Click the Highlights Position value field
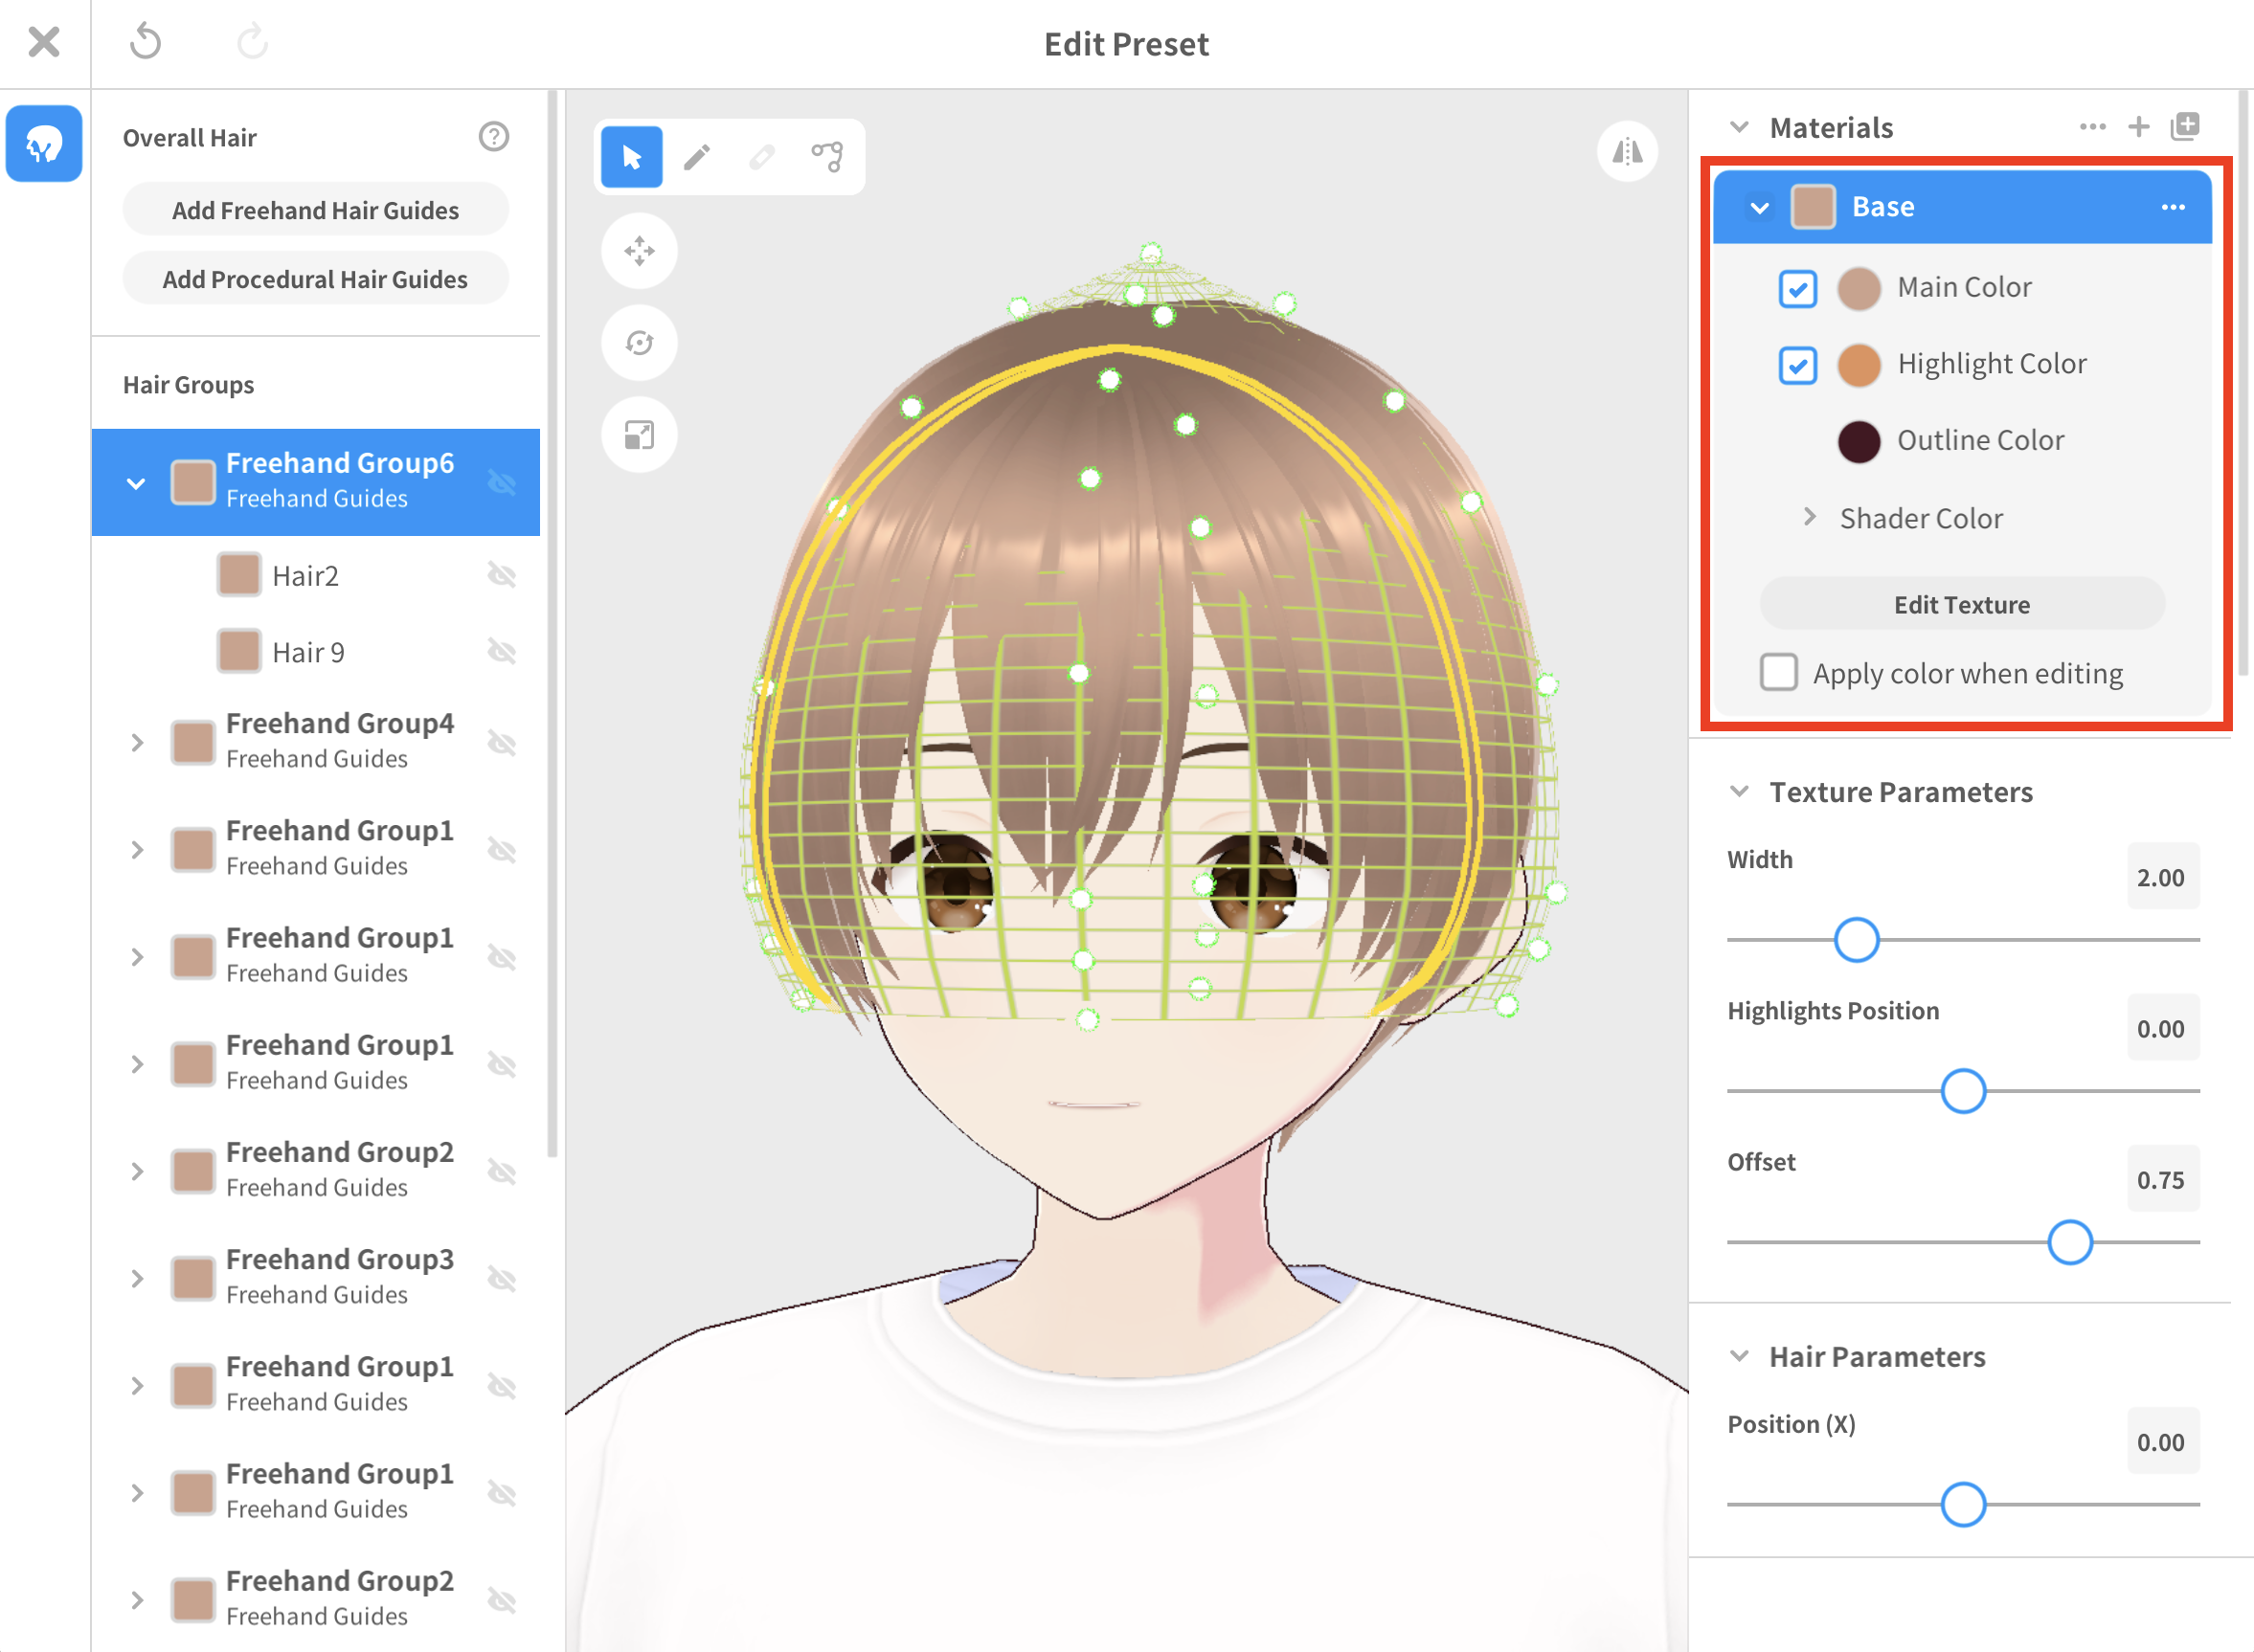Image resolution: width=2254 pixels, height=1652 pixels. click(x=2162, y=1028)
